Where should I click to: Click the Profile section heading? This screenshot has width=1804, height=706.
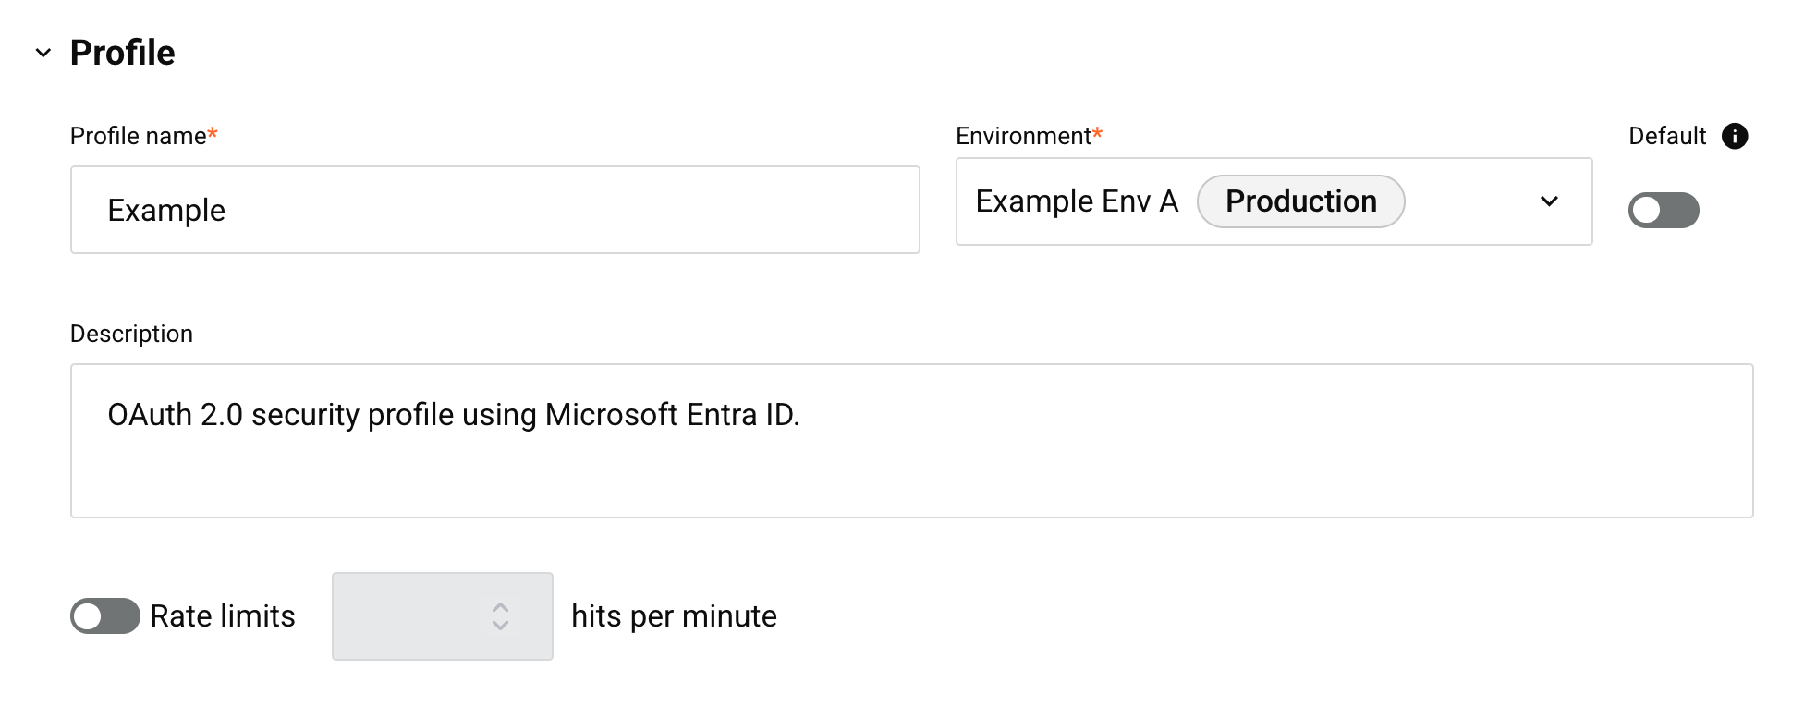tap(122, 53)
